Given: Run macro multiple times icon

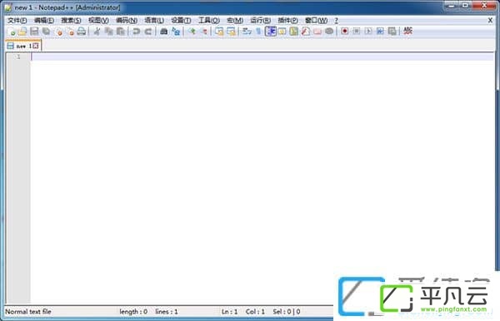Looking at the screenshot, I should click(x=380, y=31).
